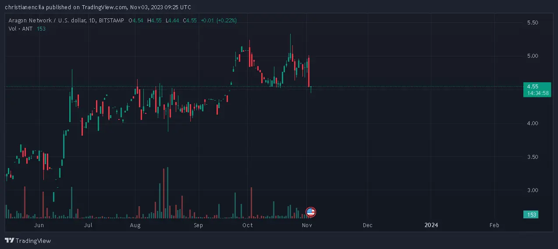Click the Aug marker on the time axis
This screenshot has width=558, height=249.
(135, 225)
